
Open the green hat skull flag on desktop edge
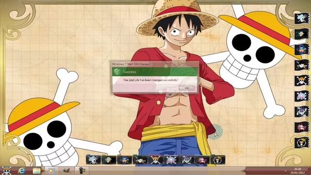[301, 34]
